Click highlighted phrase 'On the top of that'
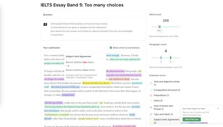This screenshot has width=223, height=127. [54, 103]
